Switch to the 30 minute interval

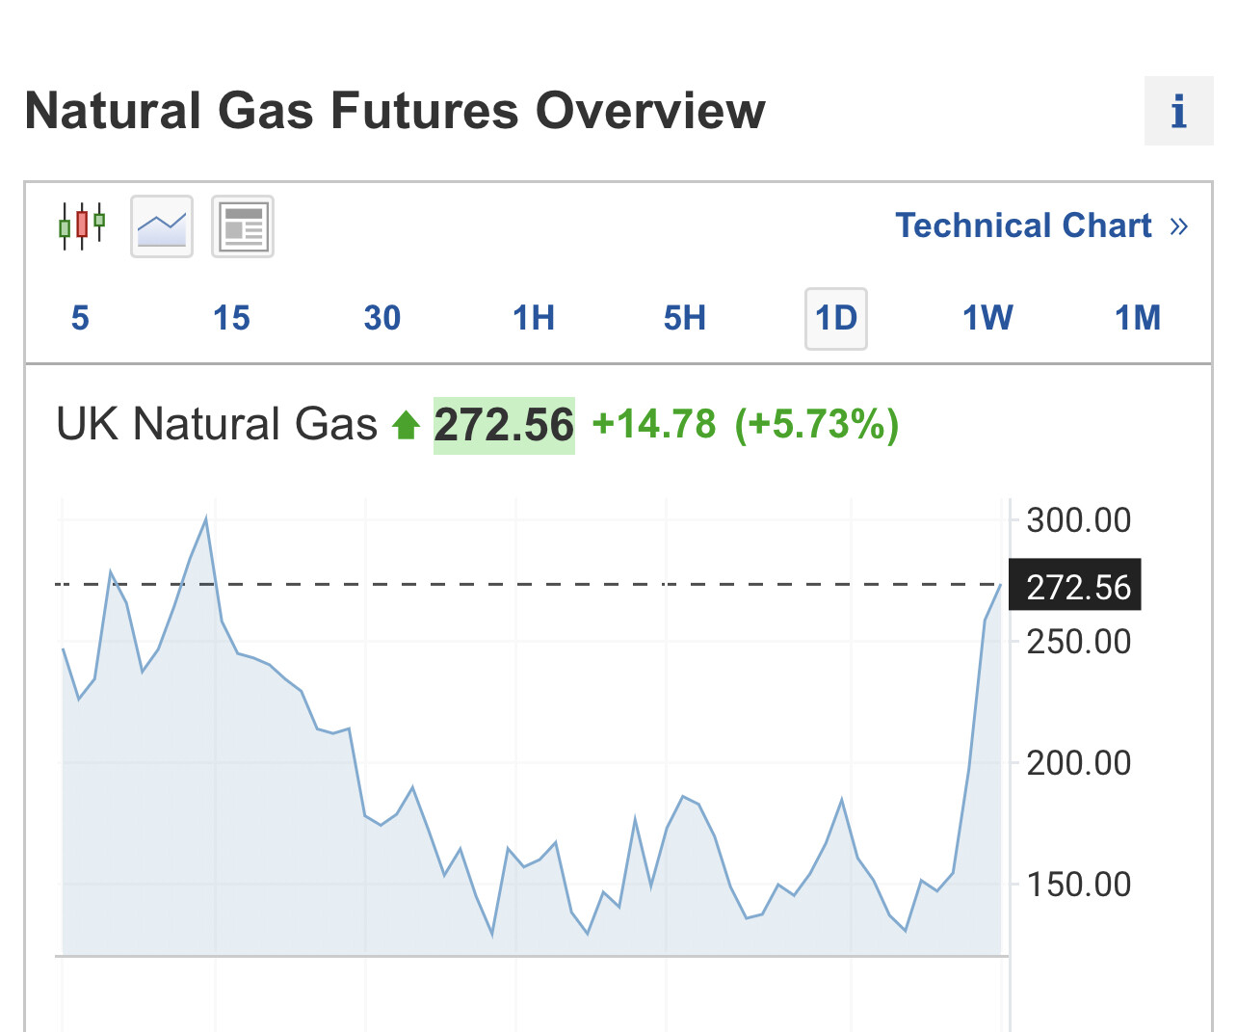pyautogui.click(x=382, y=318)
